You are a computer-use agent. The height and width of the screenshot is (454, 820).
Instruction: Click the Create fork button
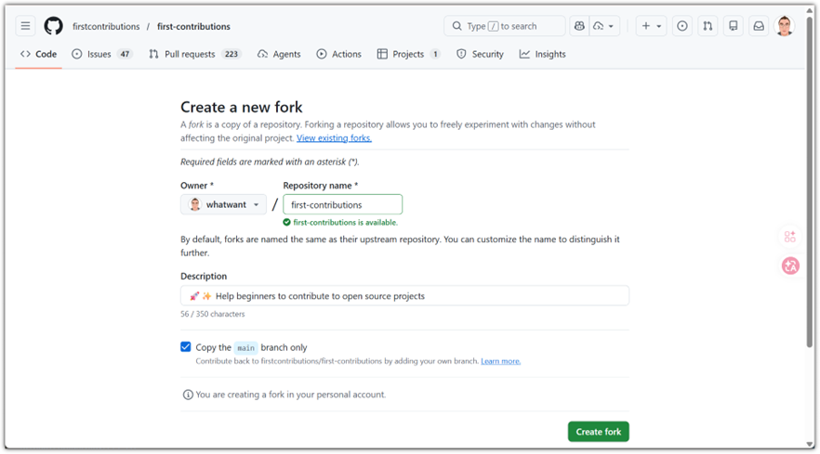pyautogui.click(x=599, y=432)
